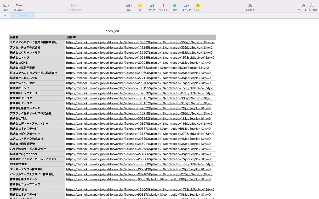Select the com_list table title
The image size is (319, 199).
coord(112,31)
